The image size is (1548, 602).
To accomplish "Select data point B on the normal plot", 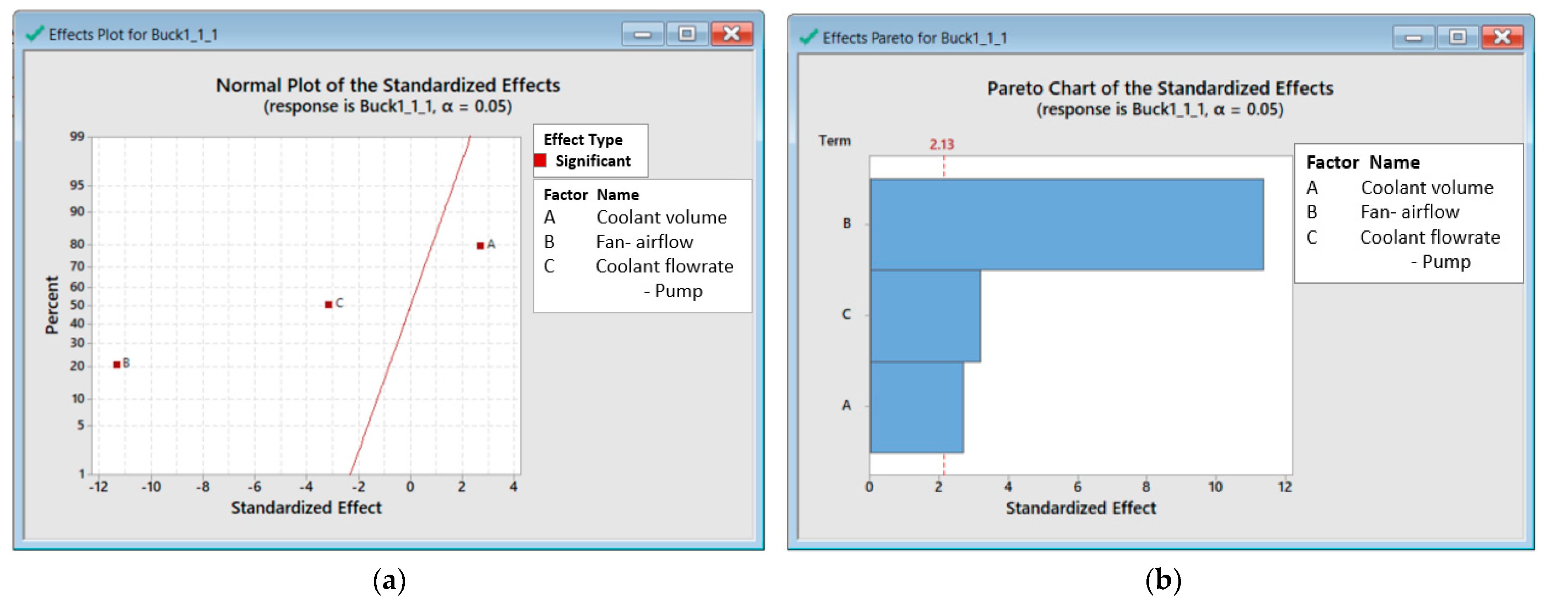I will pyautogui.click(x=116, y=364).
